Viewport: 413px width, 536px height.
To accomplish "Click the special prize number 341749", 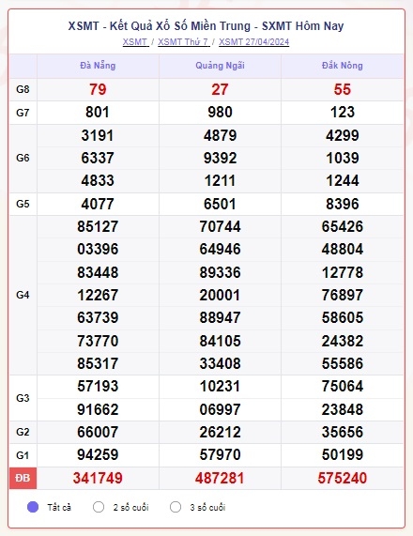I will pos(98,478).
